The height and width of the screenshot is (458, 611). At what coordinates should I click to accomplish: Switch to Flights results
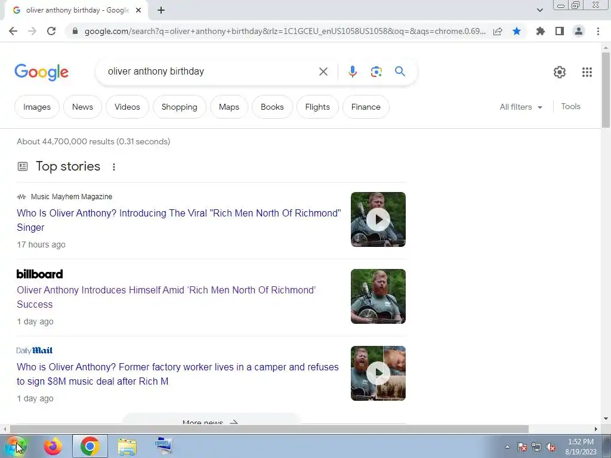pyautogui.click(x=317, y=107)
